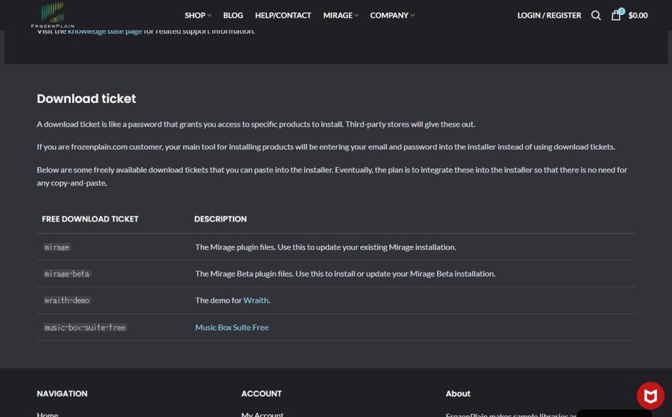The height and width of the screenshot is (417, 672).
Task: Expand the SHOP dropdown menu
Action: click(198, 15)
